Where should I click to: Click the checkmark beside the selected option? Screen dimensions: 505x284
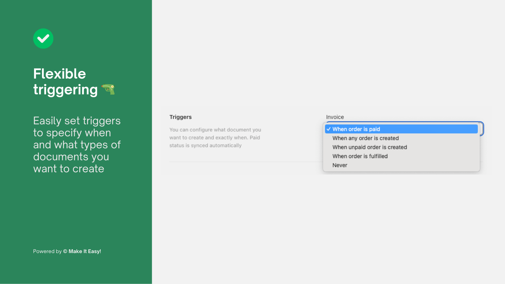pyautogui.click(x=329, y=129)
